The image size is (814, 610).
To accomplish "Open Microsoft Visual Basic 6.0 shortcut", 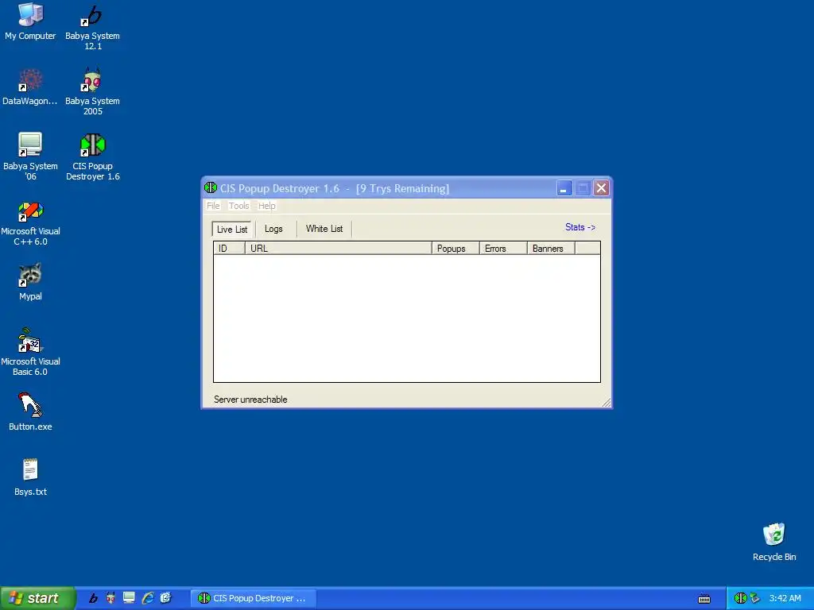I will (30, 353).
